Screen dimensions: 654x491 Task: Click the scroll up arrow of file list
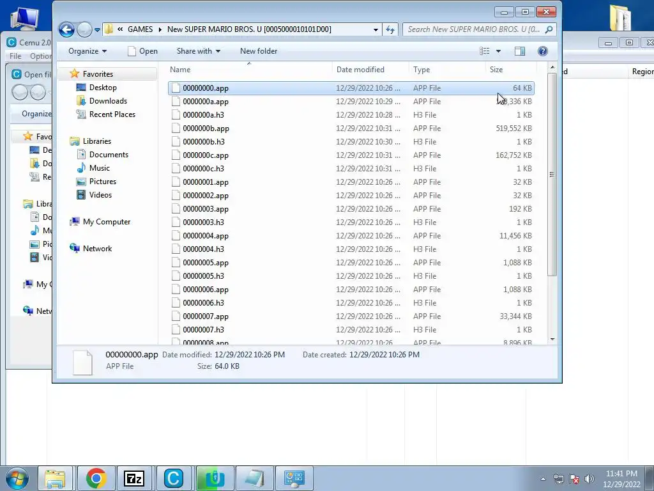552,68
